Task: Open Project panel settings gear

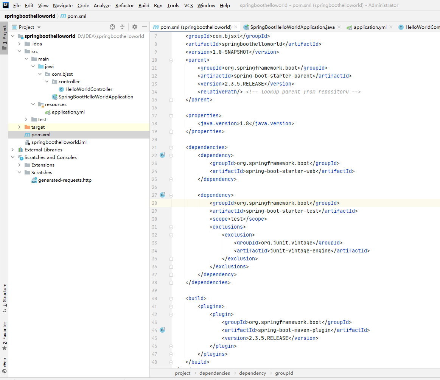Action: pos(135,27)
